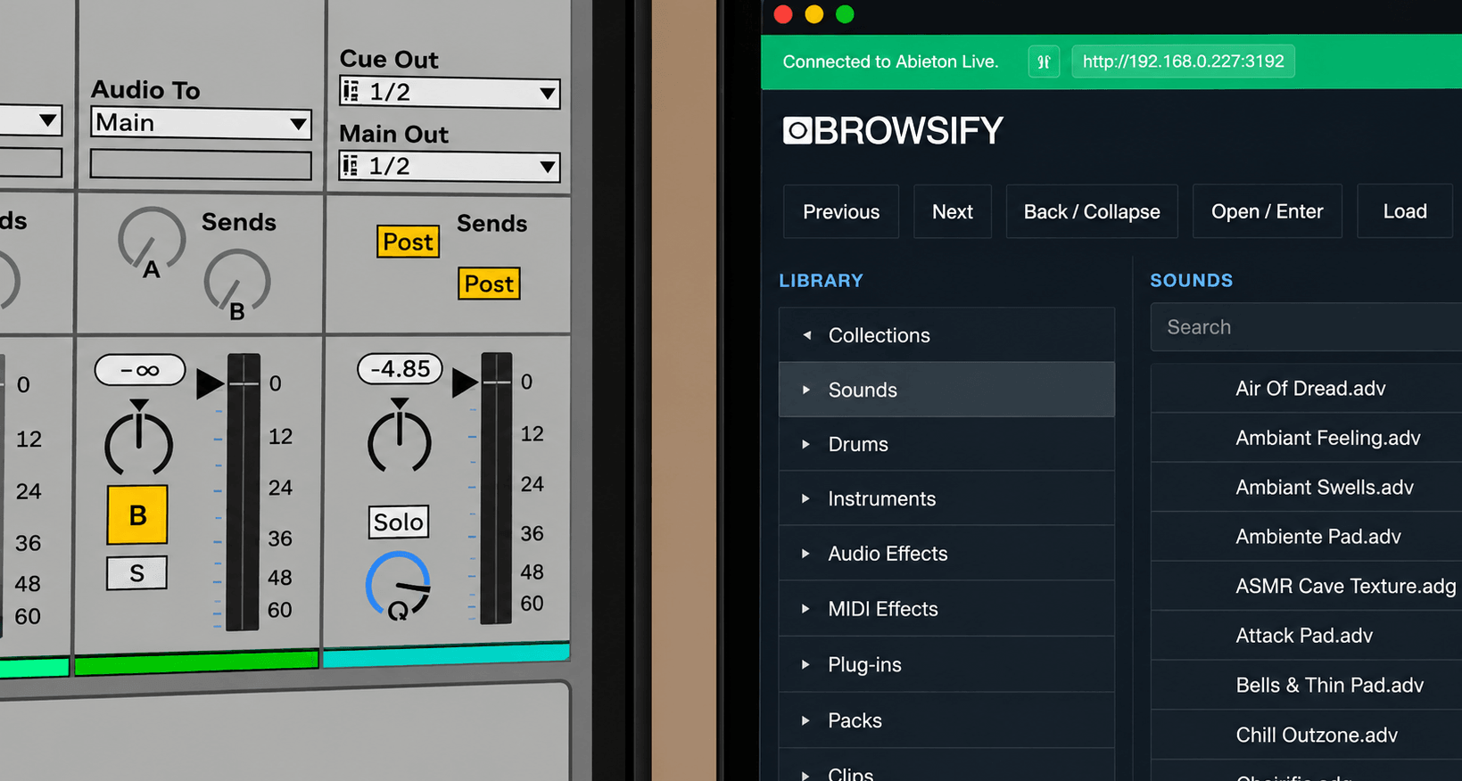Viewport: 1462px width, 781px height.
Task: Collapse the Collections tree arrow
Action: tap(806, 335)
